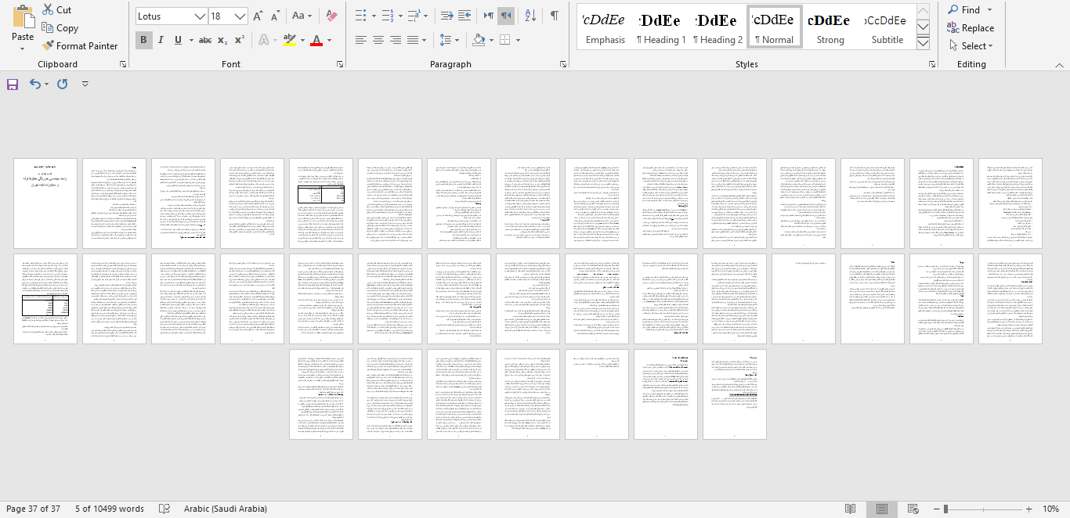Image resolution: width=1070 pixels, height=518 pixels.
Task: Click the Paste clipboard icon
Action: tap(23, 16)
